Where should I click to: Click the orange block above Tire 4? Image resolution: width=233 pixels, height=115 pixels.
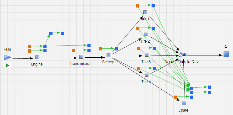139,69
